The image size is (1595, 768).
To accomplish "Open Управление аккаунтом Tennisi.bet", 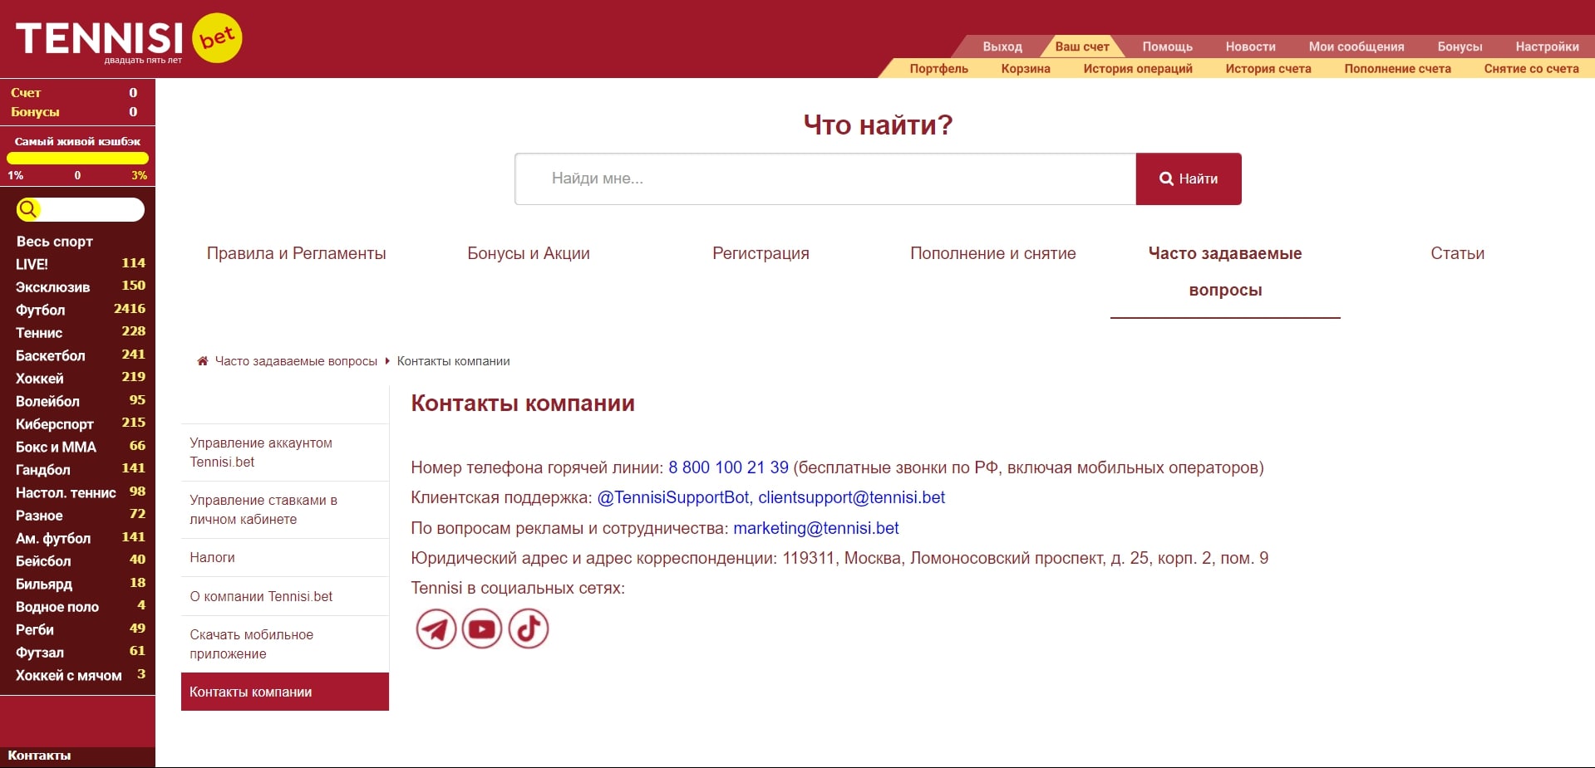I will pyautogui.click(x=285, y=452).
